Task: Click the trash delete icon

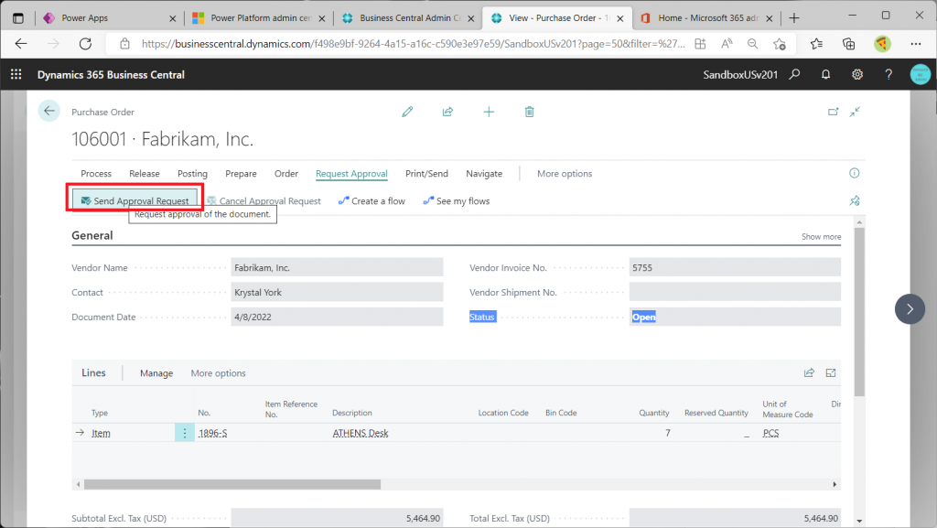Action: (529, 112)
